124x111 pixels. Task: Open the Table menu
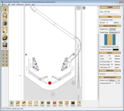[13, 4]
